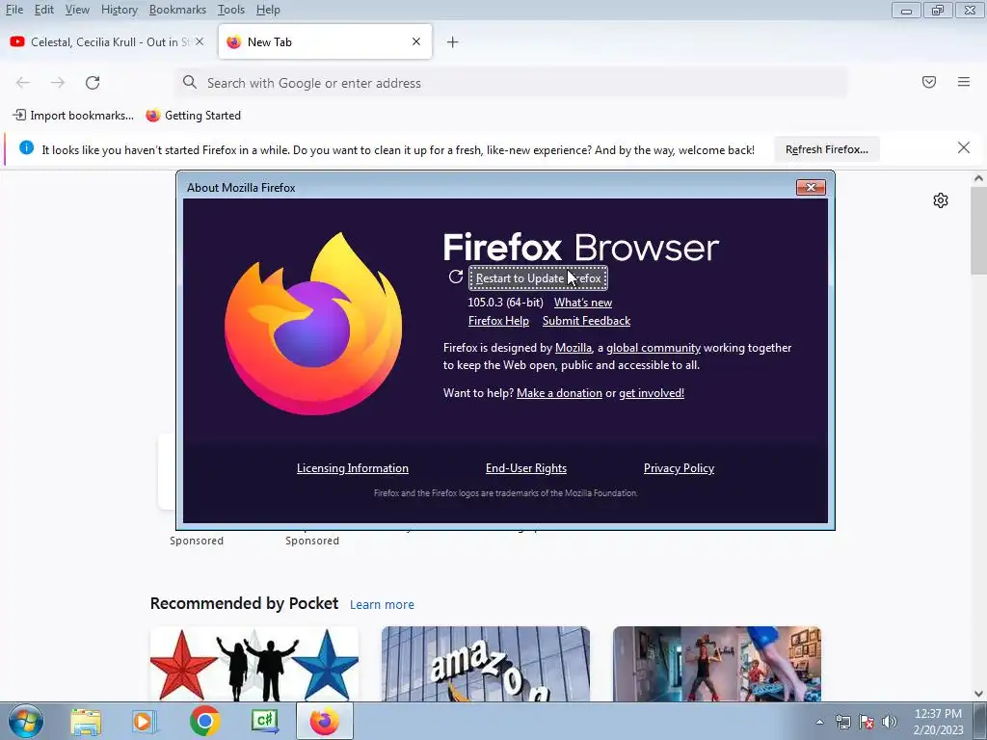987x740 pixels.
Task: Open the Submit Feedback link
Action: 586,321
